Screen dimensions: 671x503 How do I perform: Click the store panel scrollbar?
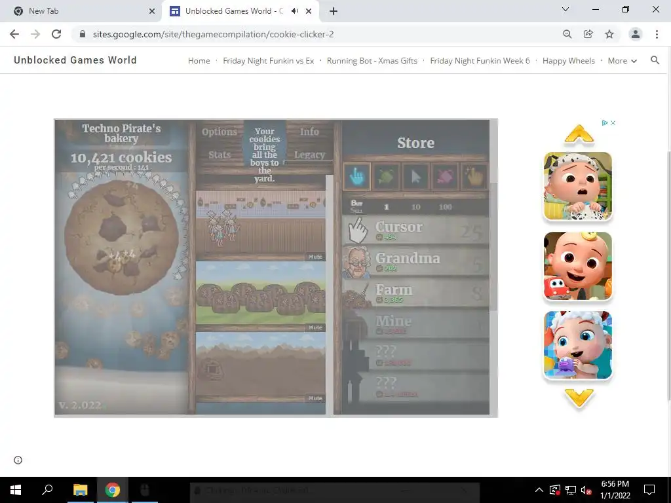click(493, 246)
